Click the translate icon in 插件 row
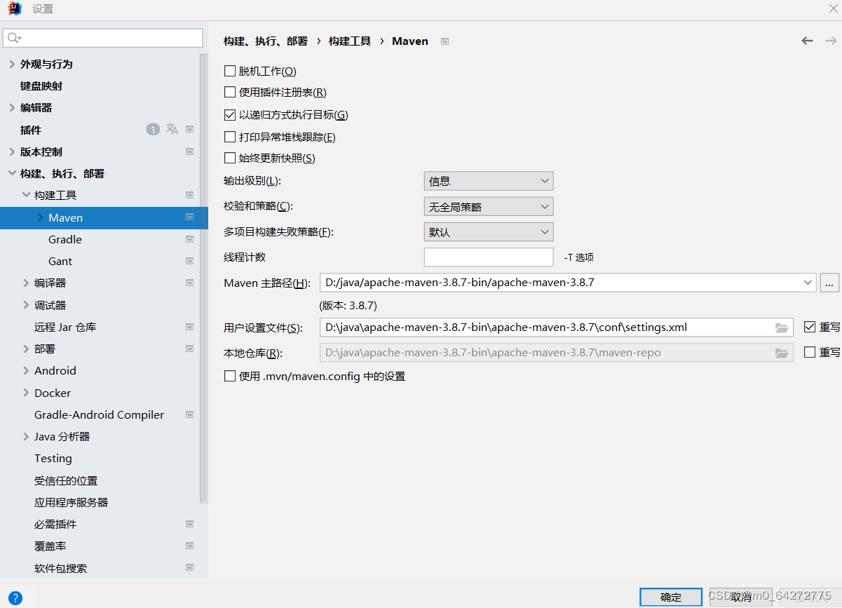Screen dimensions: 842x608 click(172, 129)
